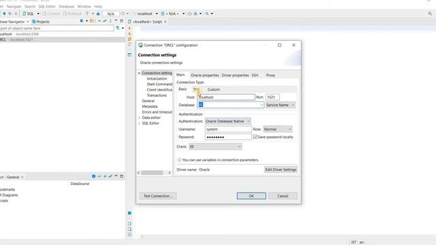436x245 pixels.
Task: Switch to the SSH tab
Action: click(x=255, y=76)
